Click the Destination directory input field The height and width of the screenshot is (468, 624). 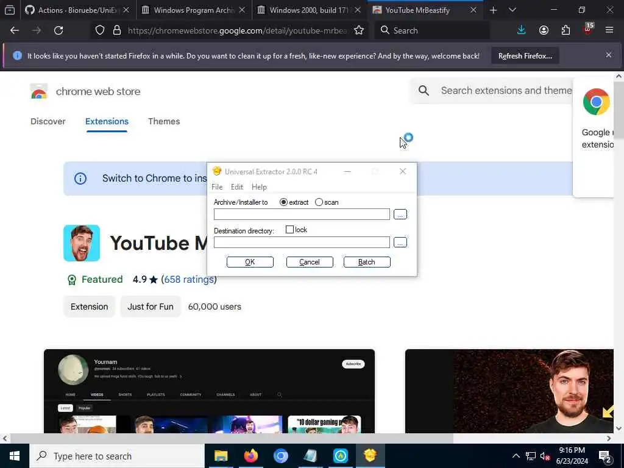point(302,242)
